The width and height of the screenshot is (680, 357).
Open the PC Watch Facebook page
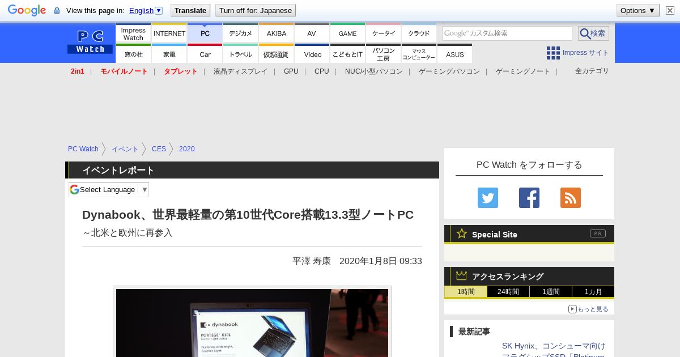tap(529, 198)
